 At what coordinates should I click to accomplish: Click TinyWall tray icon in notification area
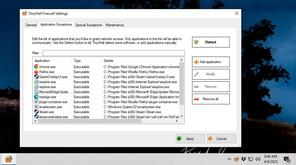[x=236, y=159]
